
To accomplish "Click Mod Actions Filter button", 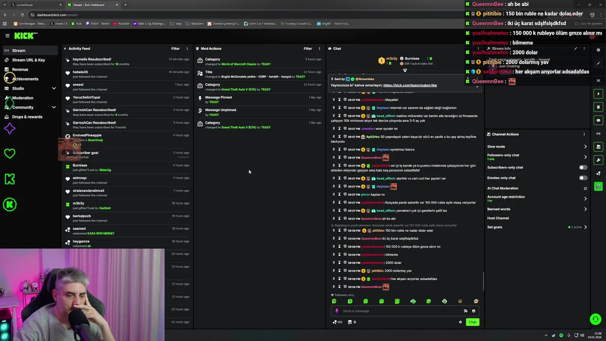I will coord(308,48).
